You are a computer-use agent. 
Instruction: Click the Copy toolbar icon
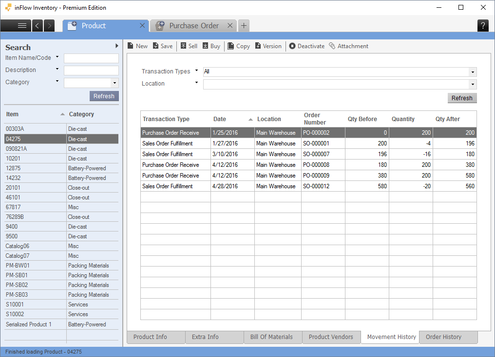coord(231,46)
